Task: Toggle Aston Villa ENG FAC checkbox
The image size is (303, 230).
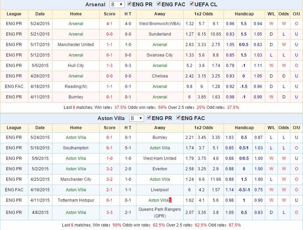Action: tap(178, 117)
